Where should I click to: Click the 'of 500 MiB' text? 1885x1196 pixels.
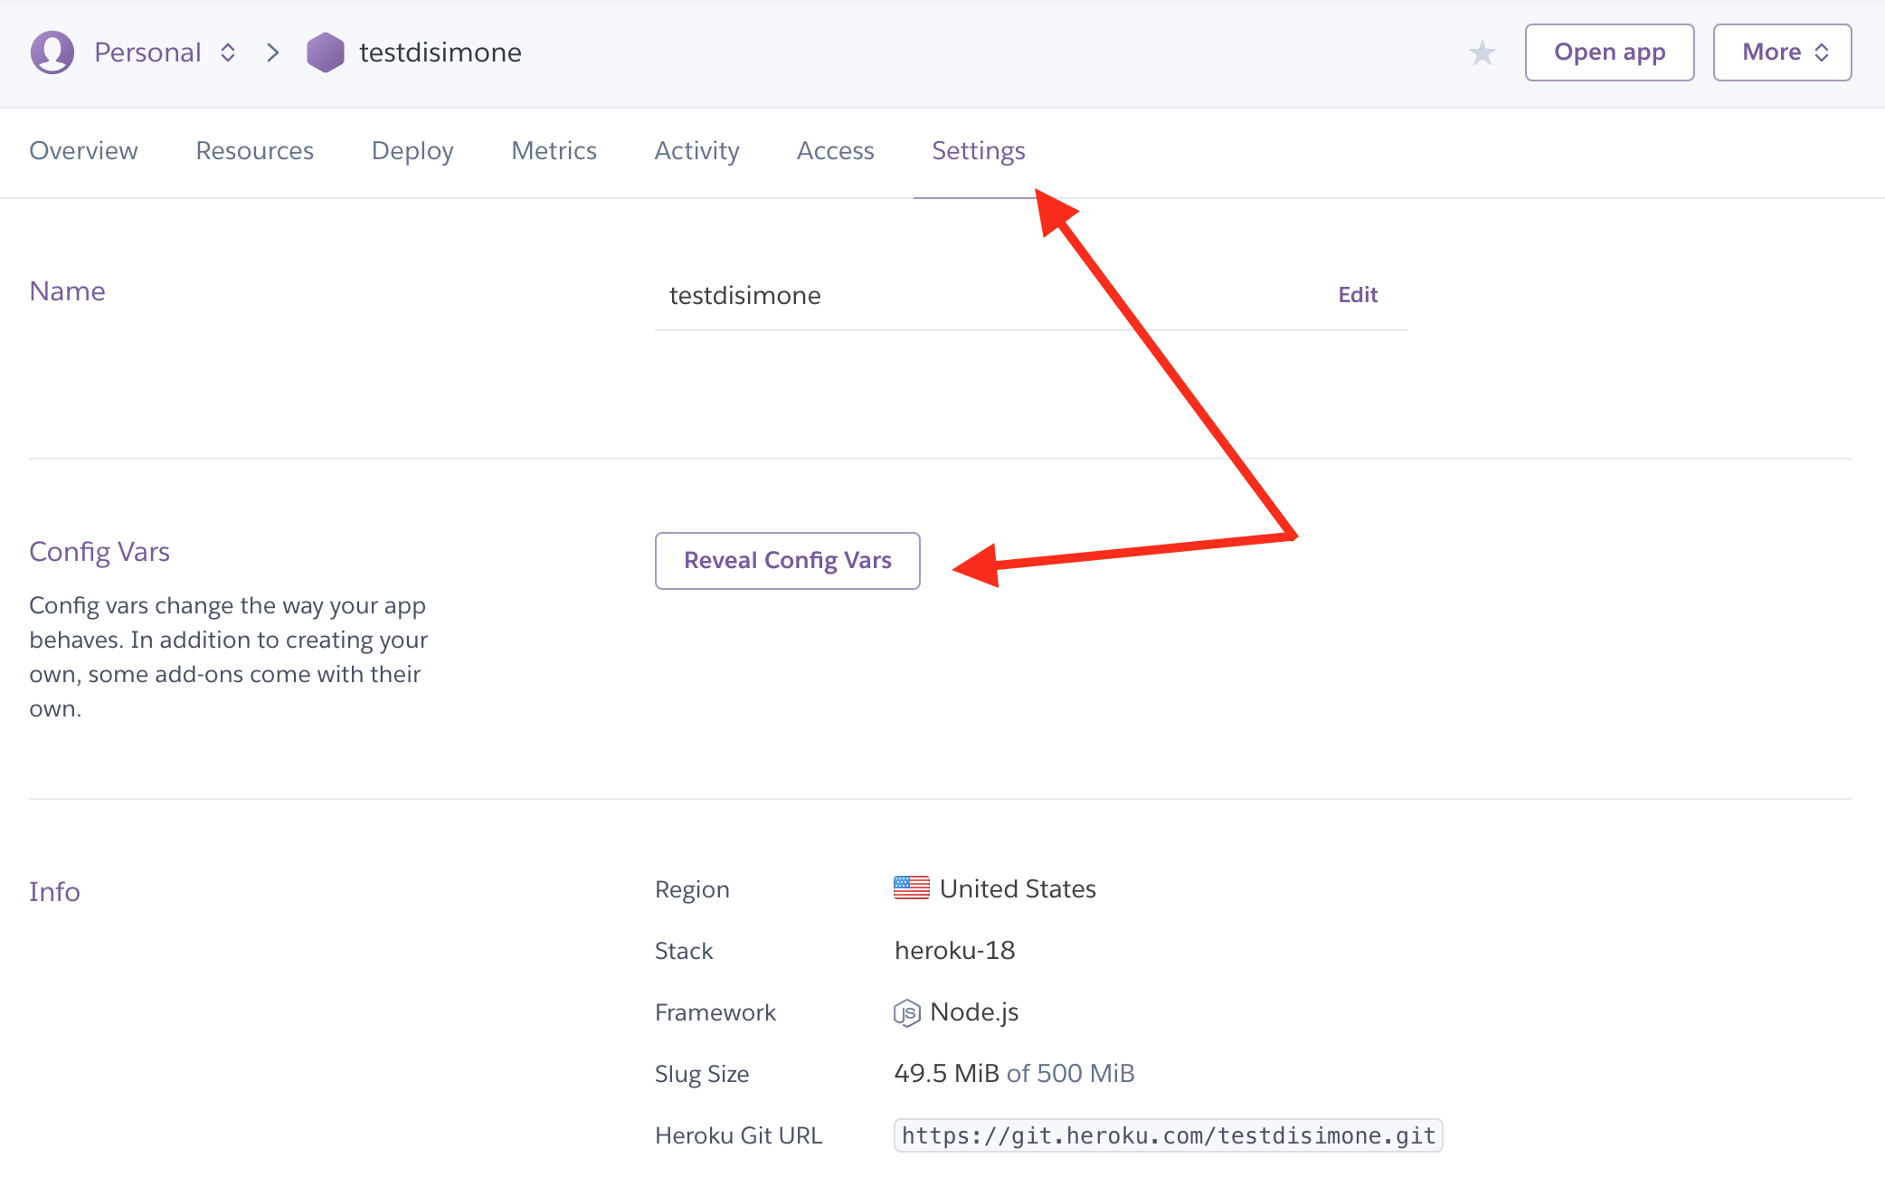1070,1073
